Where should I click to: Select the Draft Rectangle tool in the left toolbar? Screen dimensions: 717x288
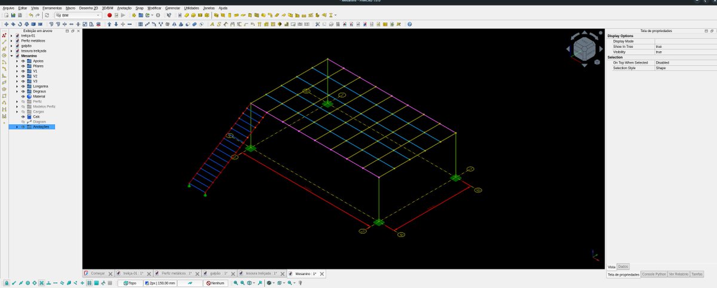tap(4, 96)
